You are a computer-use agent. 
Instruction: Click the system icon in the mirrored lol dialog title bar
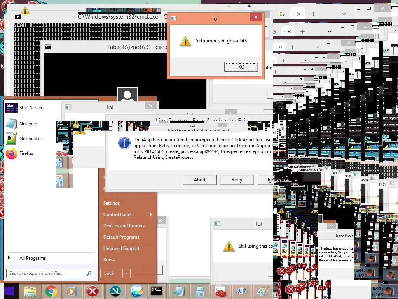[174, 18]
